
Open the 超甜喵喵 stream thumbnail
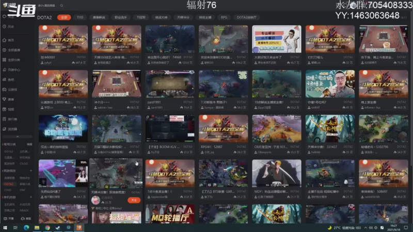pyautogui.click(x=117, y=218)
